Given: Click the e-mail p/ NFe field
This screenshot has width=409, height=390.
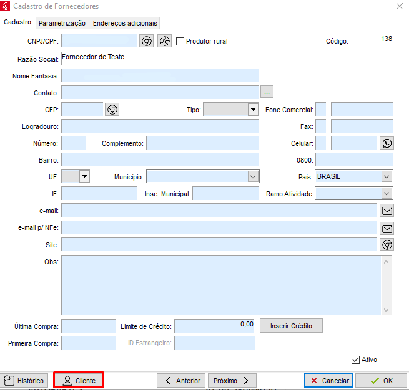Looking at the screenshot, I should (219, 227).
